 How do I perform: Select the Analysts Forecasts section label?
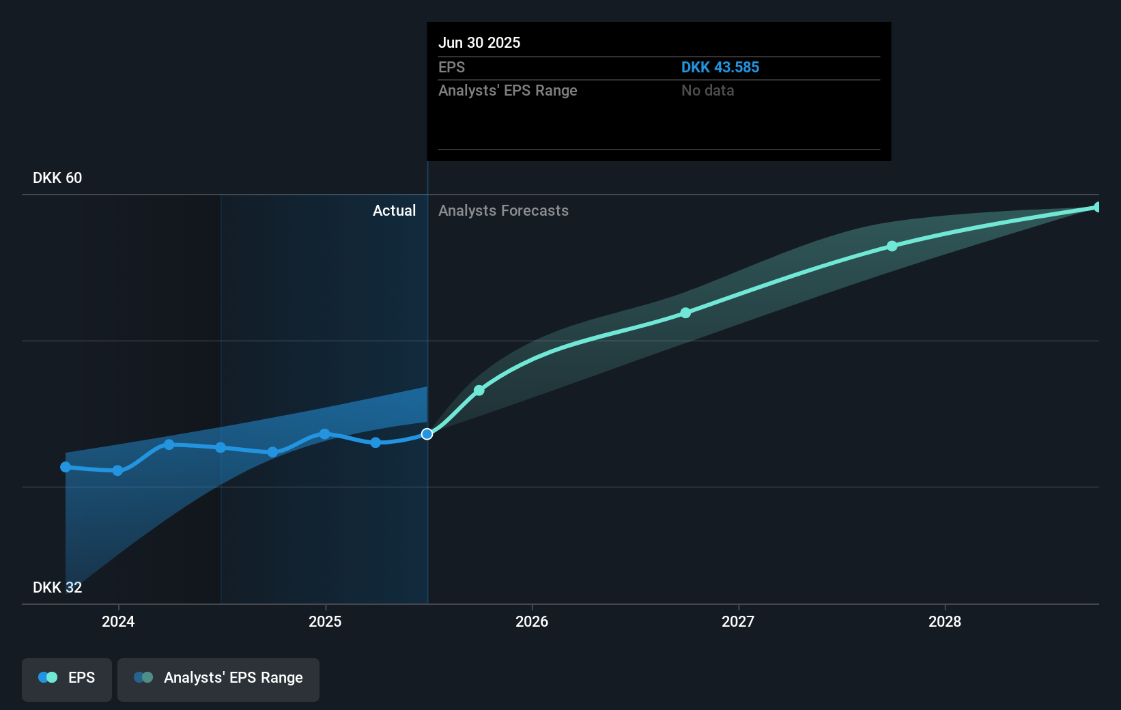[504, 210]
